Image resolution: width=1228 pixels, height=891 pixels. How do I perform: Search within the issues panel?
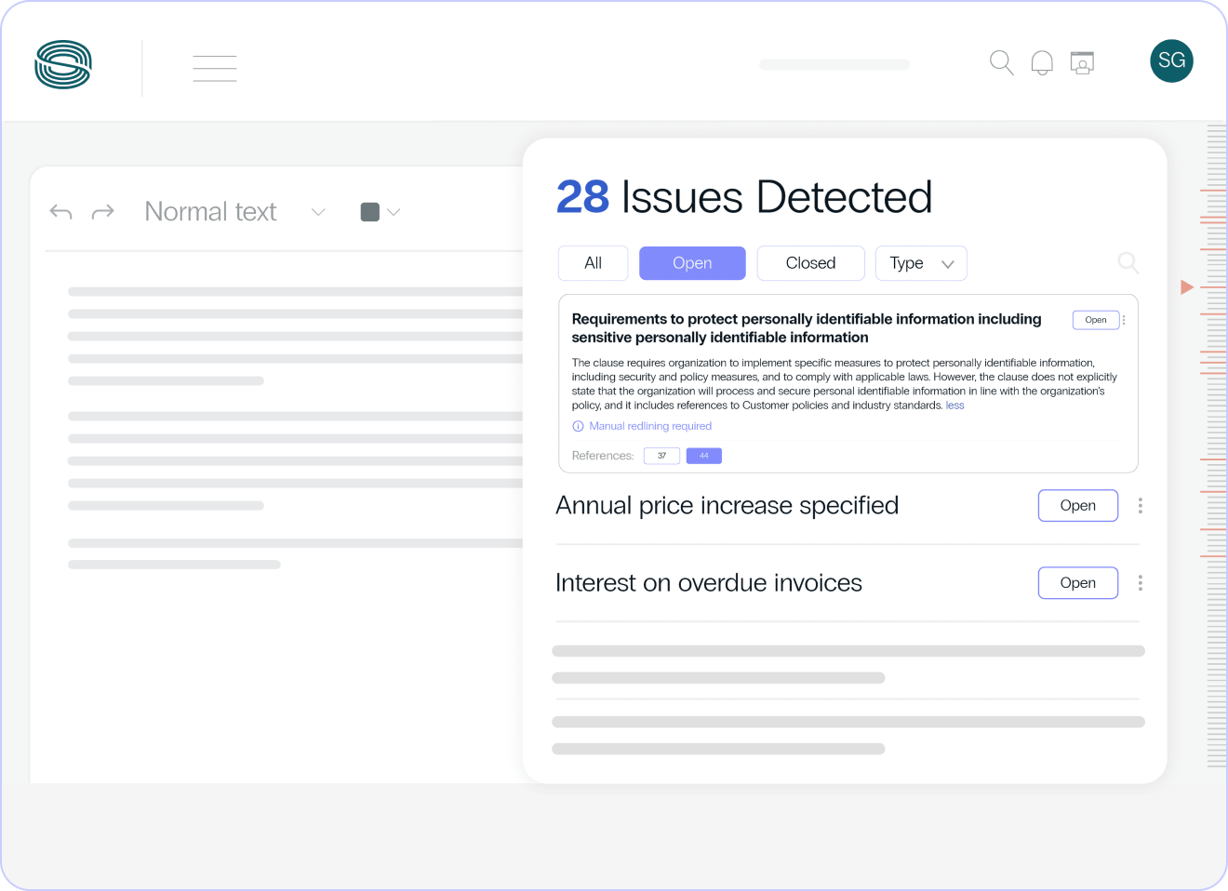(x=1128, y=263)
